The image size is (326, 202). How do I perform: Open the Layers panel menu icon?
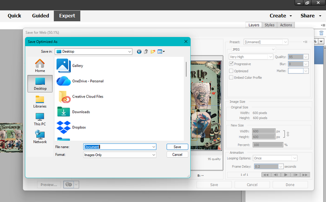coord(323,25)
